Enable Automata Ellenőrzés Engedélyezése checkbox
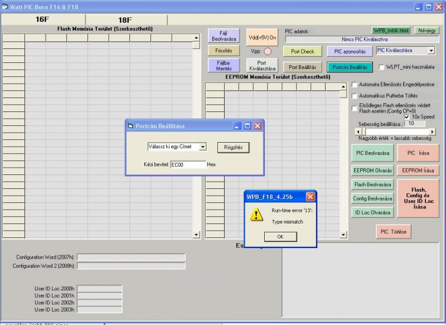Viewport: 446px width, 325px height. point(355,84)
